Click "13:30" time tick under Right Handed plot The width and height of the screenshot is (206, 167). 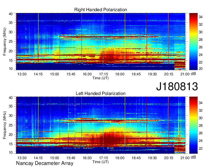click(x=22, y=74)
